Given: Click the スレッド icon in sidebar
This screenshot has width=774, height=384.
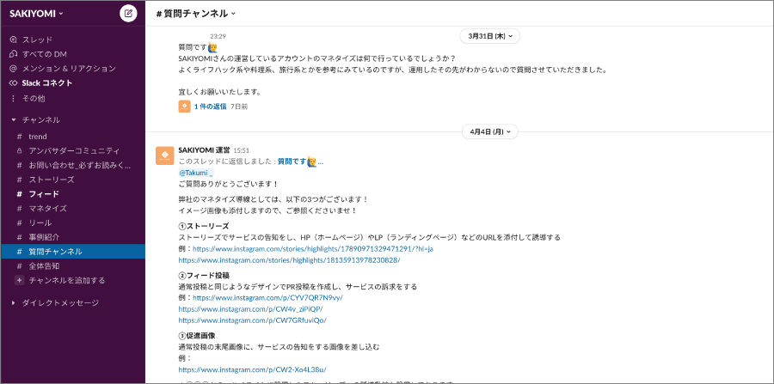Looking at the screenshot, I should [13, 40].
